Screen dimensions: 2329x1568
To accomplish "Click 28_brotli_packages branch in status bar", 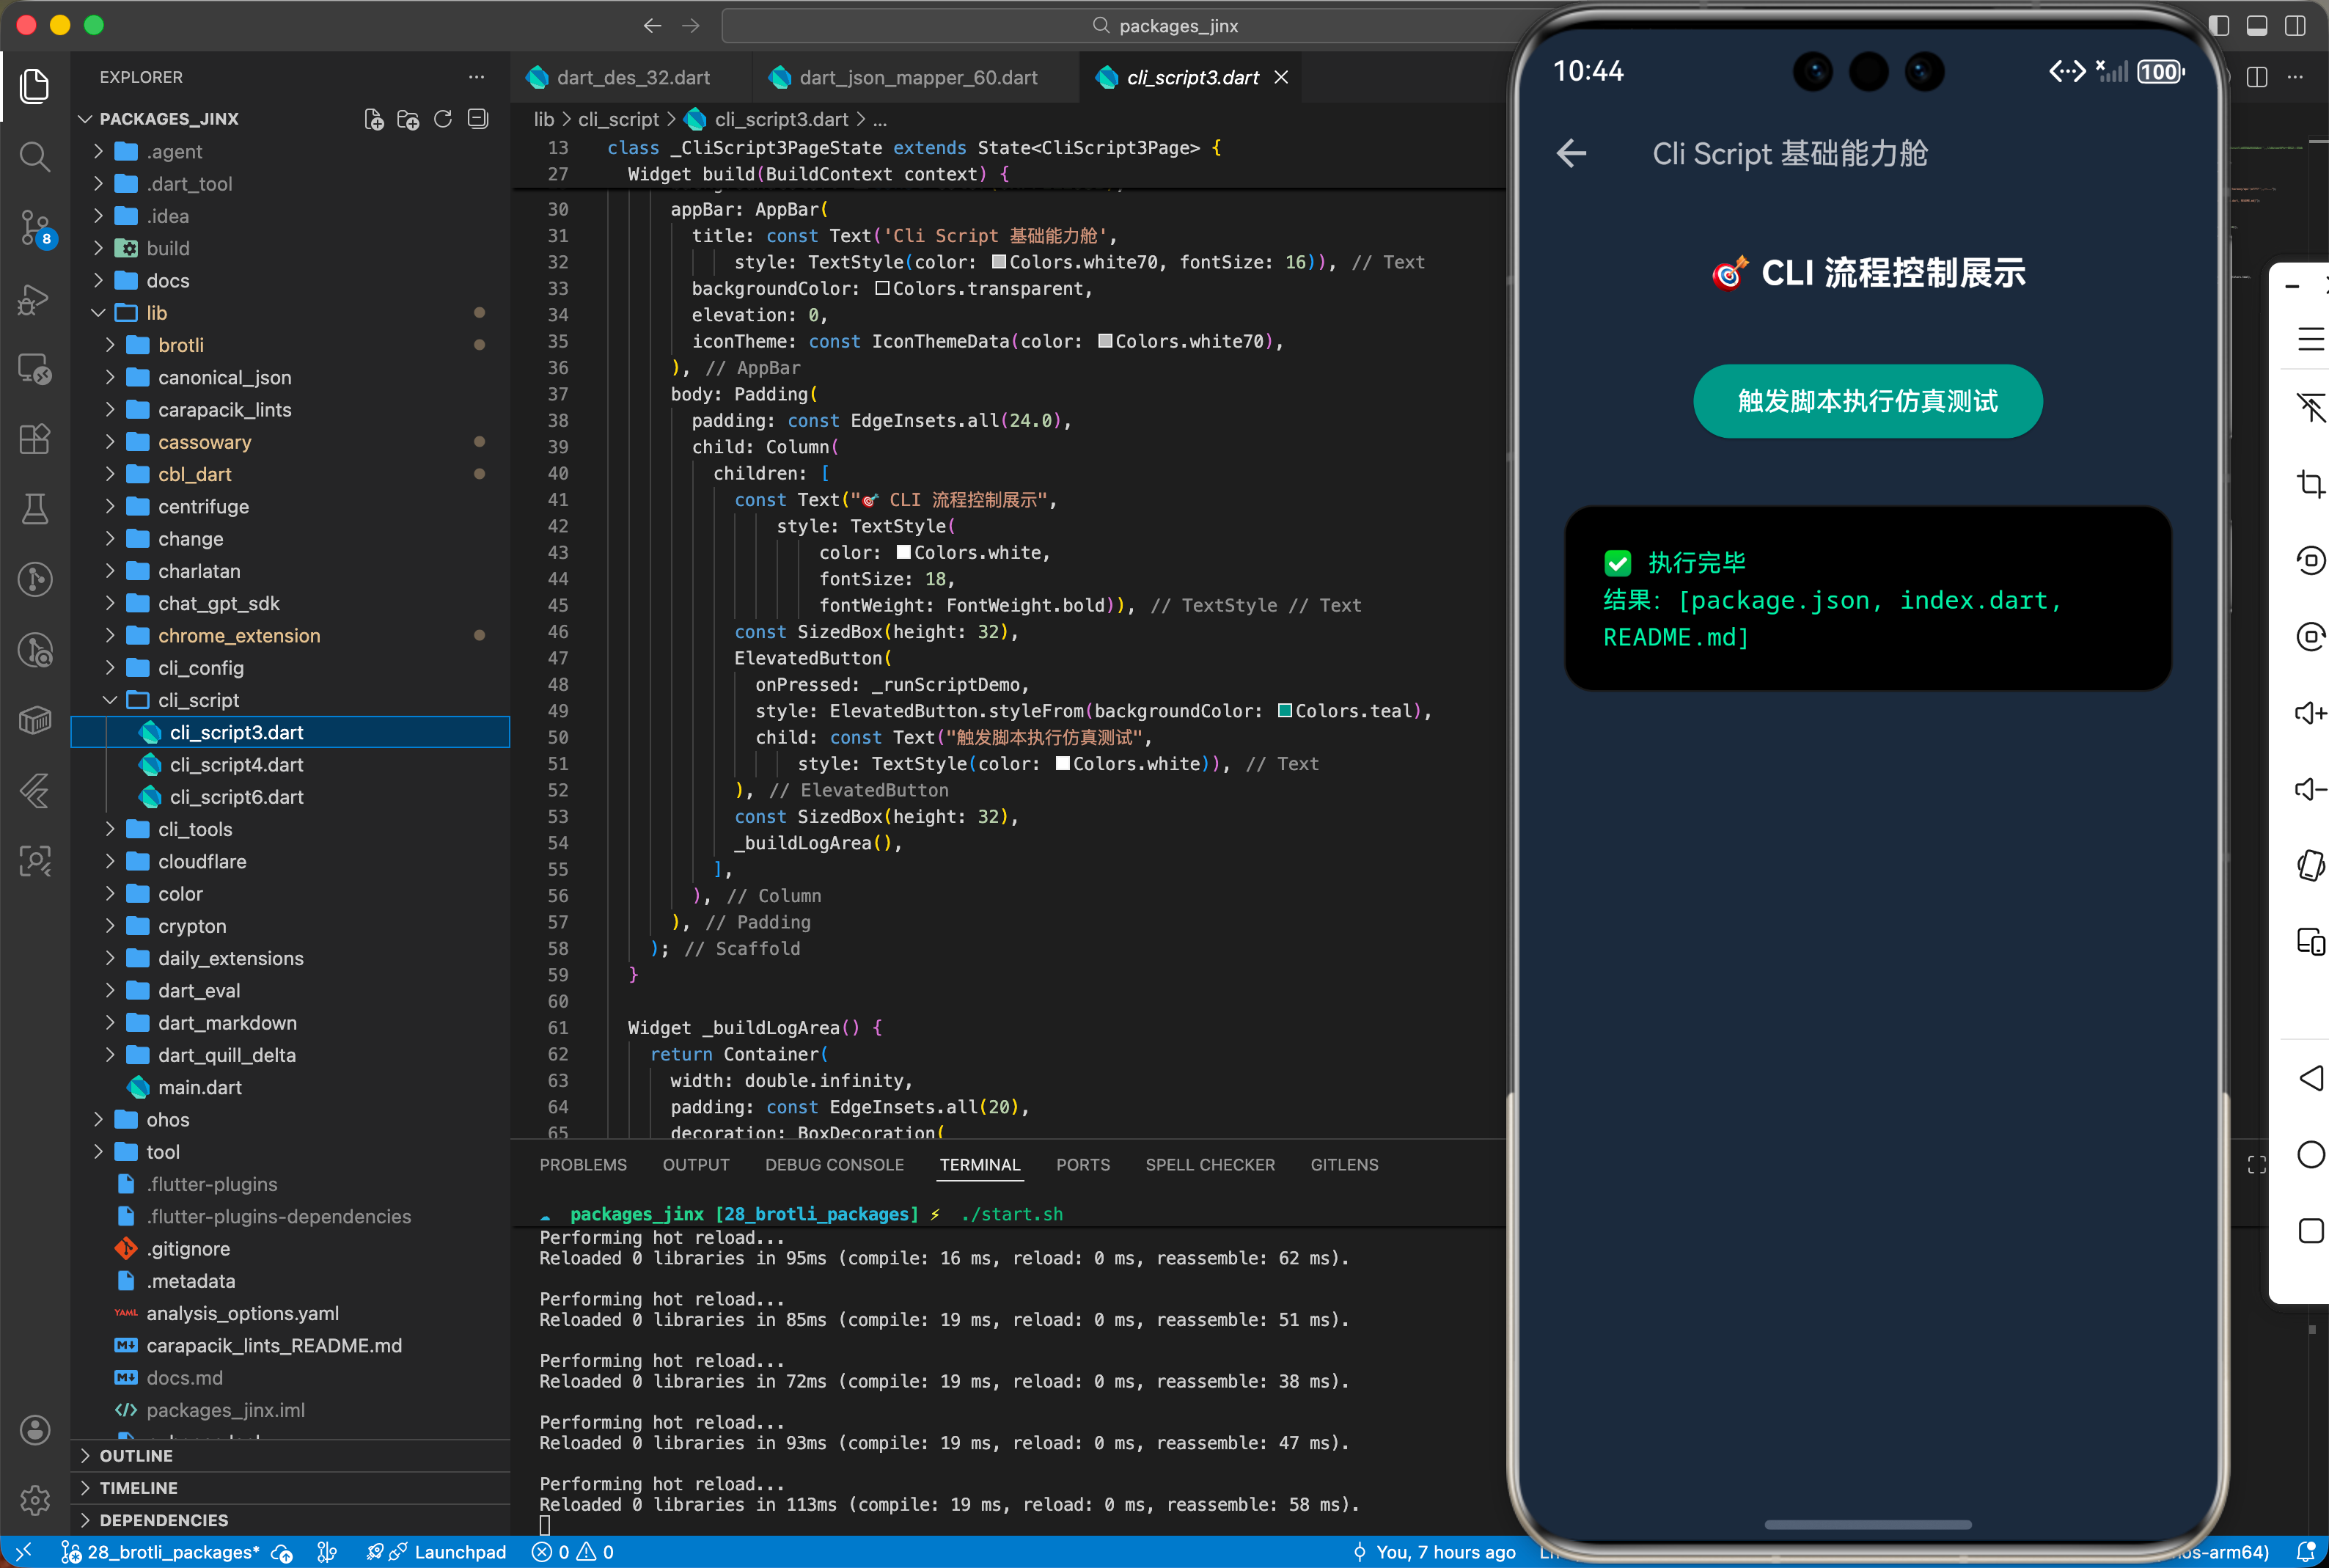I will (x=172, y=1552).
